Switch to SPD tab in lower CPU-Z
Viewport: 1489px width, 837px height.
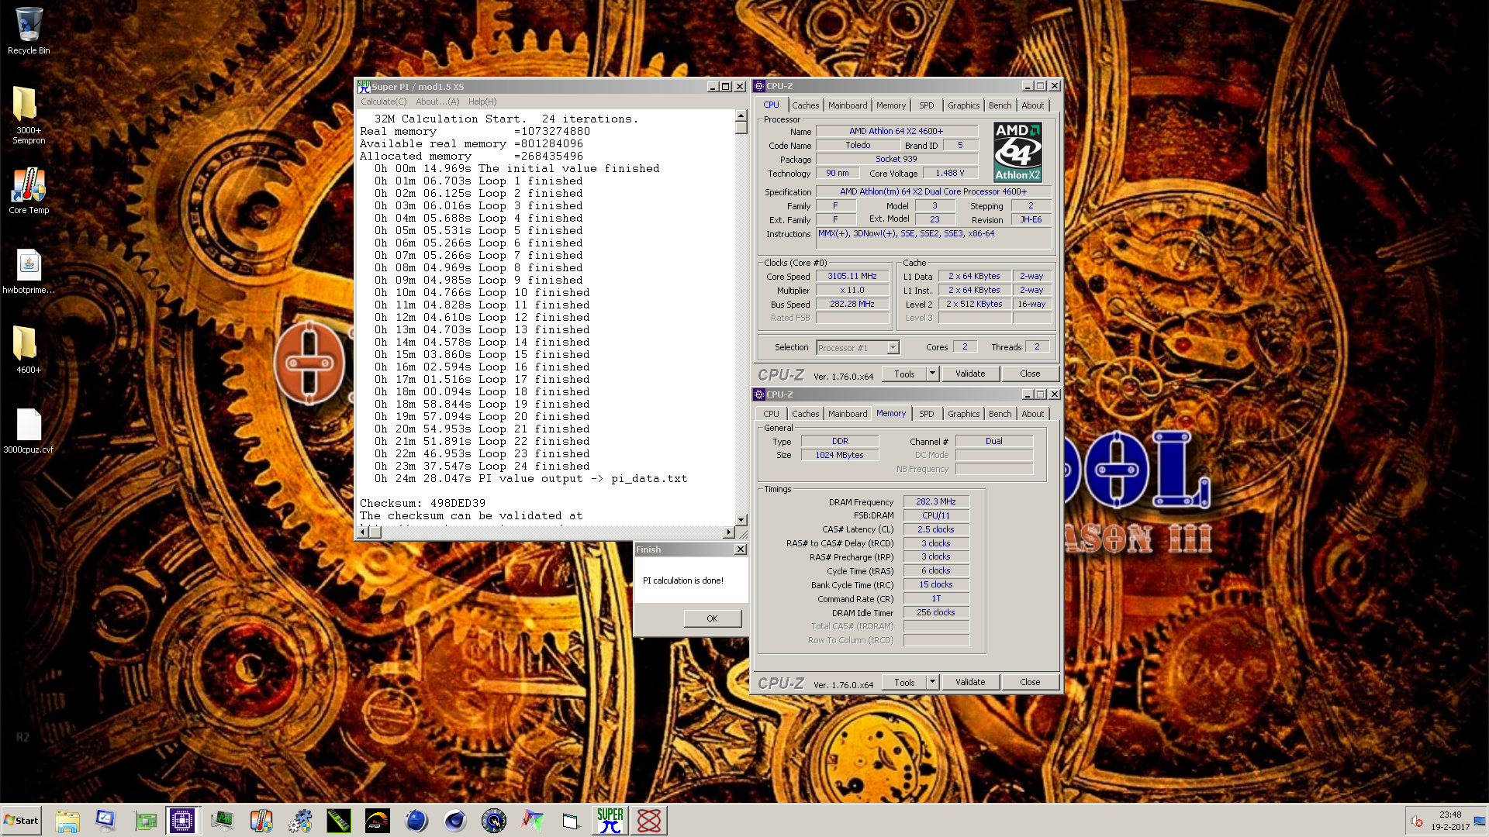click(x=926, y=414)
